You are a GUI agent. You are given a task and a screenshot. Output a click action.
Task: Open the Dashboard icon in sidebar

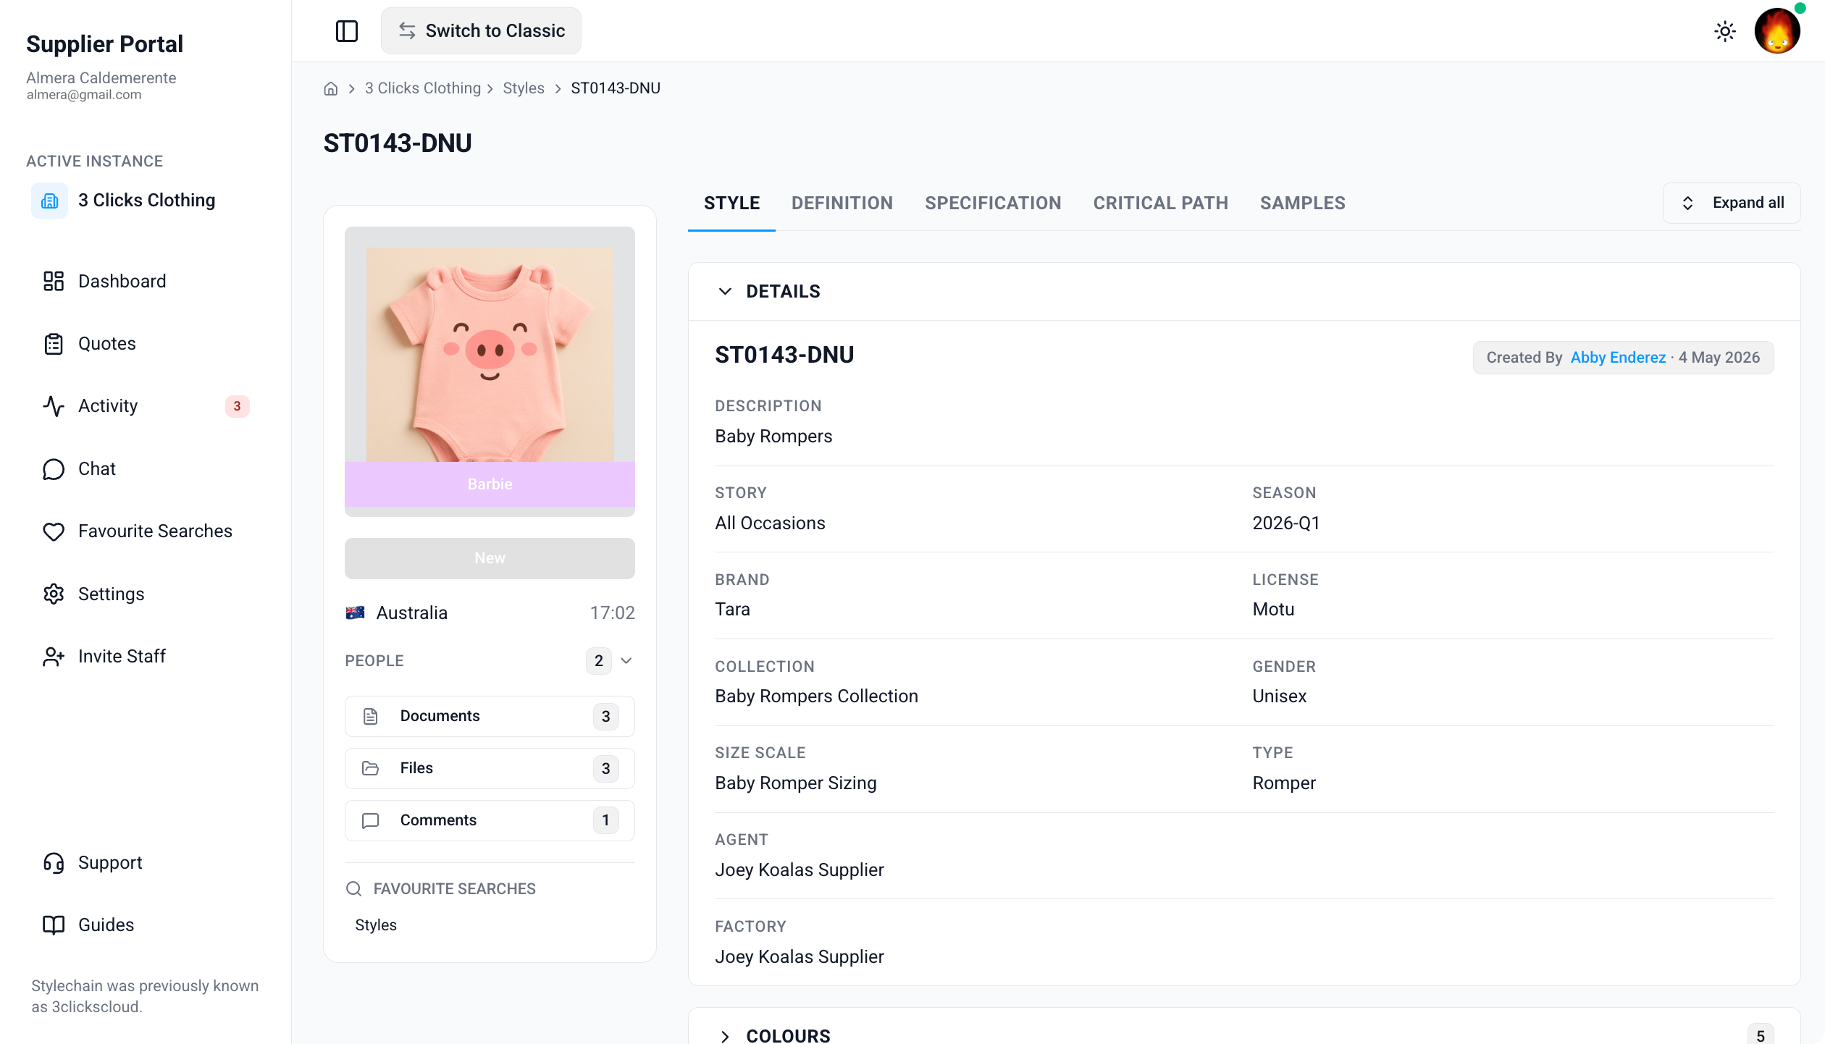(x=54, y=281)
